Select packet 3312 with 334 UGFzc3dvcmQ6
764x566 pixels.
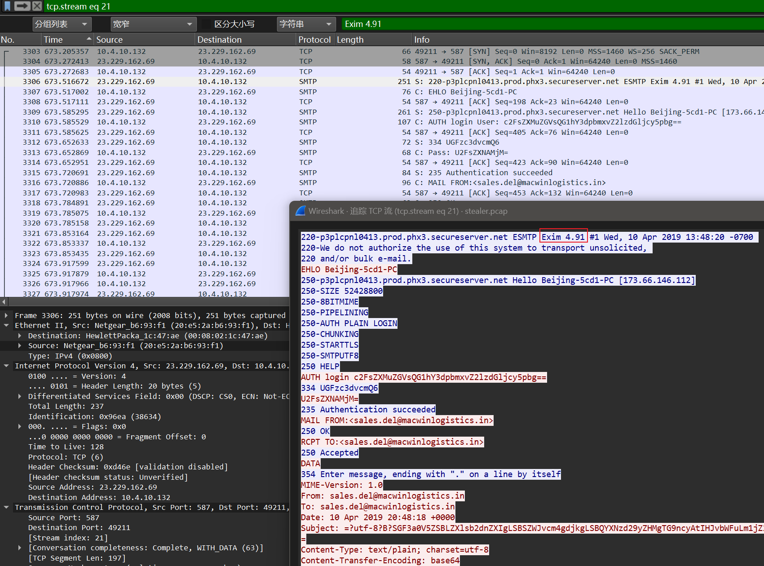pyautogui.click(x=382, y=142)
